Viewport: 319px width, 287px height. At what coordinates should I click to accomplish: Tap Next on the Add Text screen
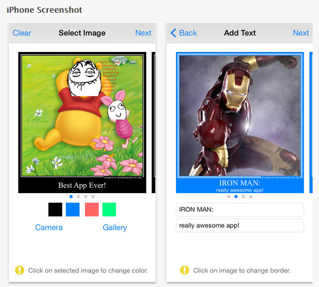click(x=301, y=33)
